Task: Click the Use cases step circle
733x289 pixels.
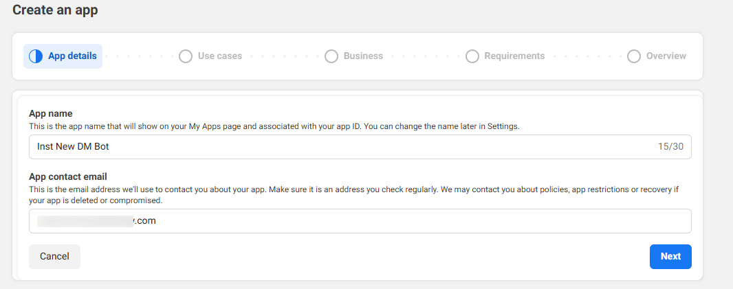Action: (186, 56)
